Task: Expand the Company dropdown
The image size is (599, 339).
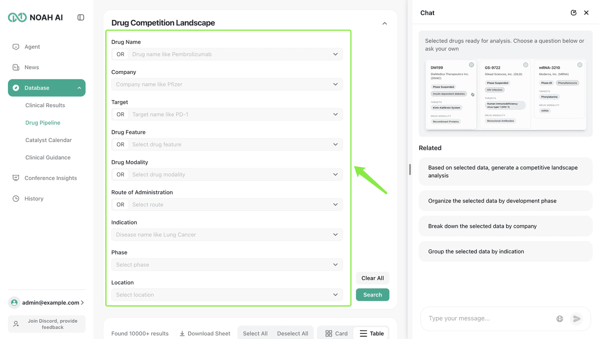Action: click(335, 84)
